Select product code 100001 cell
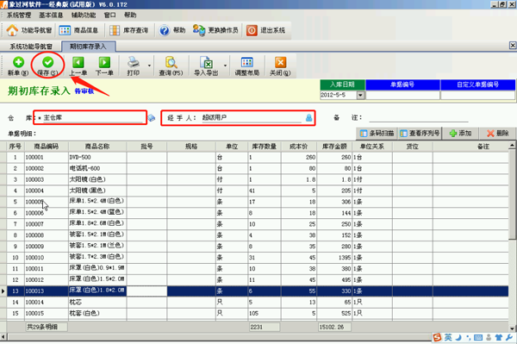 coord(47,157)
